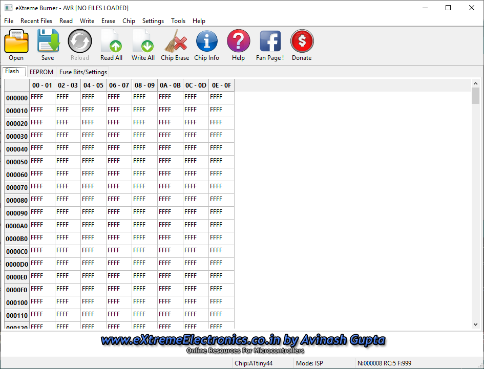Viewport: 484px width, 369px height.
Task: Click FFFF cell in row 000050, column 08 - 09
Action: point(145,162)
